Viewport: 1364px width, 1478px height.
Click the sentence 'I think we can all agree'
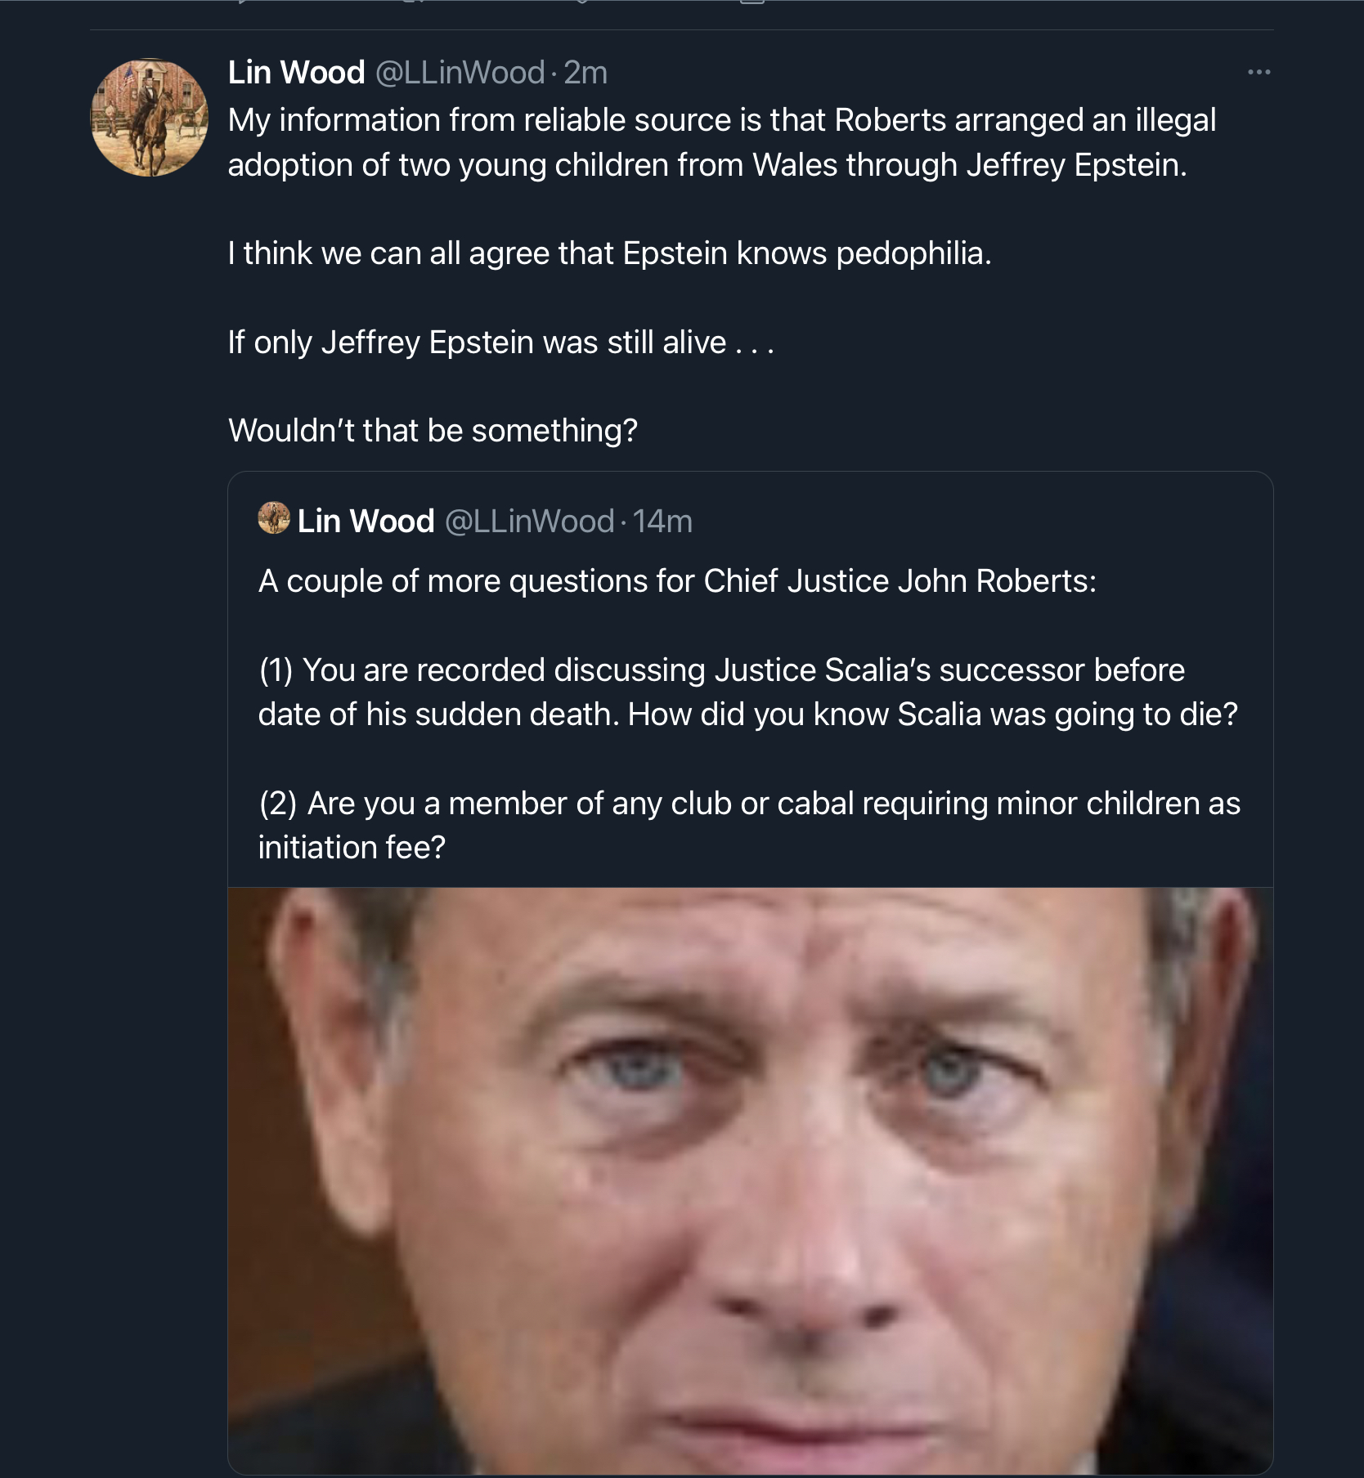(609, 253)
